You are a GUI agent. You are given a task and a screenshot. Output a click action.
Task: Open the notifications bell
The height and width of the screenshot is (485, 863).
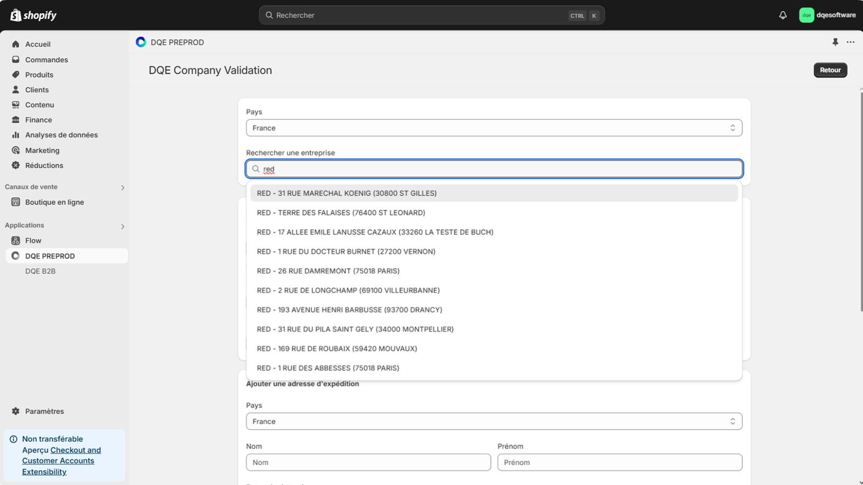pyautogui.click(x=783, y=15)
